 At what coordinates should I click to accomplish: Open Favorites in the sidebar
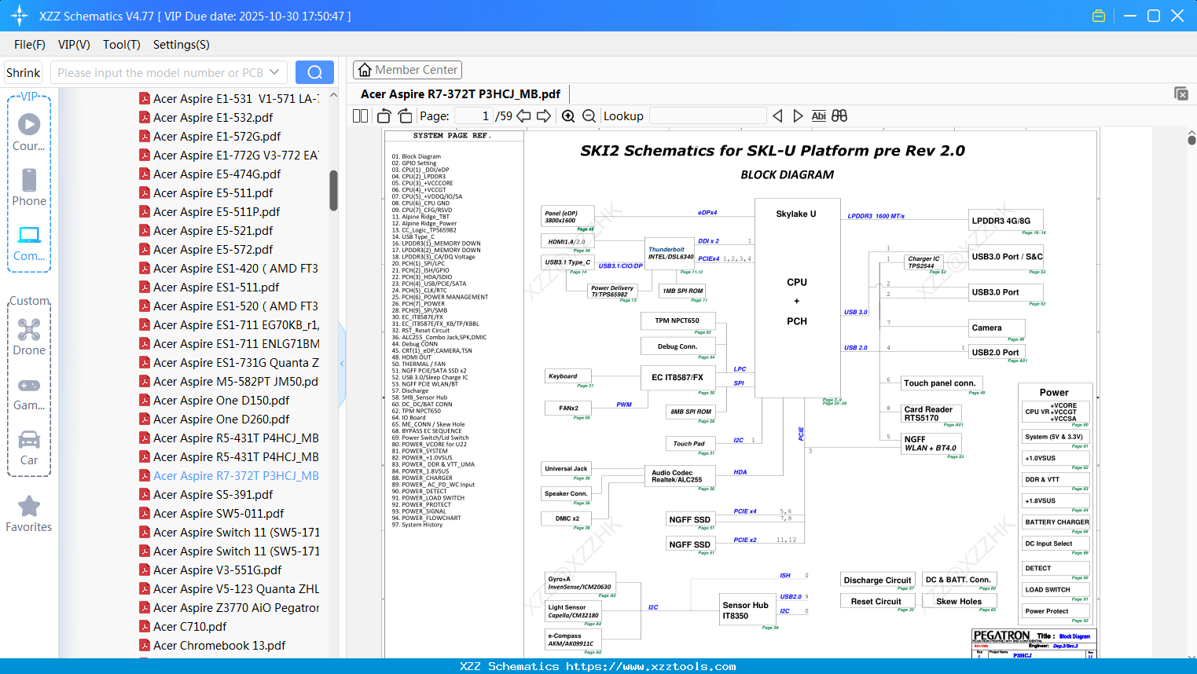pyautogui.click(x=29, y=514)
